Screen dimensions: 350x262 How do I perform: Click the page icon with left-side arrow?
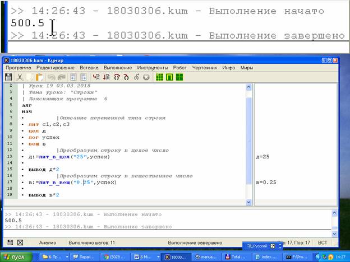click(x=73, y=77)
